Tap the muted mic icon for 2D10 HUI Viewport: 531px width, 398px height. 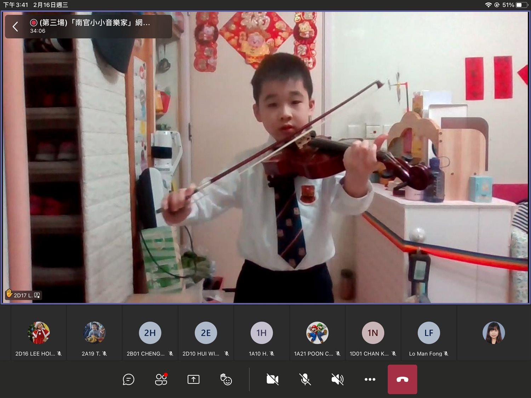(x=227, y=354)
